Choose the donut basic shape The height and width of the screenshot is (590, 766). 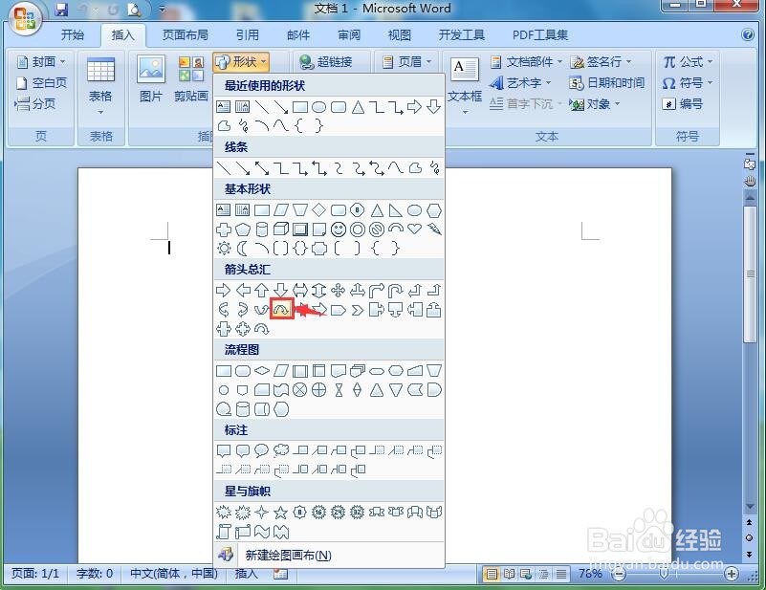pos(357,229)
